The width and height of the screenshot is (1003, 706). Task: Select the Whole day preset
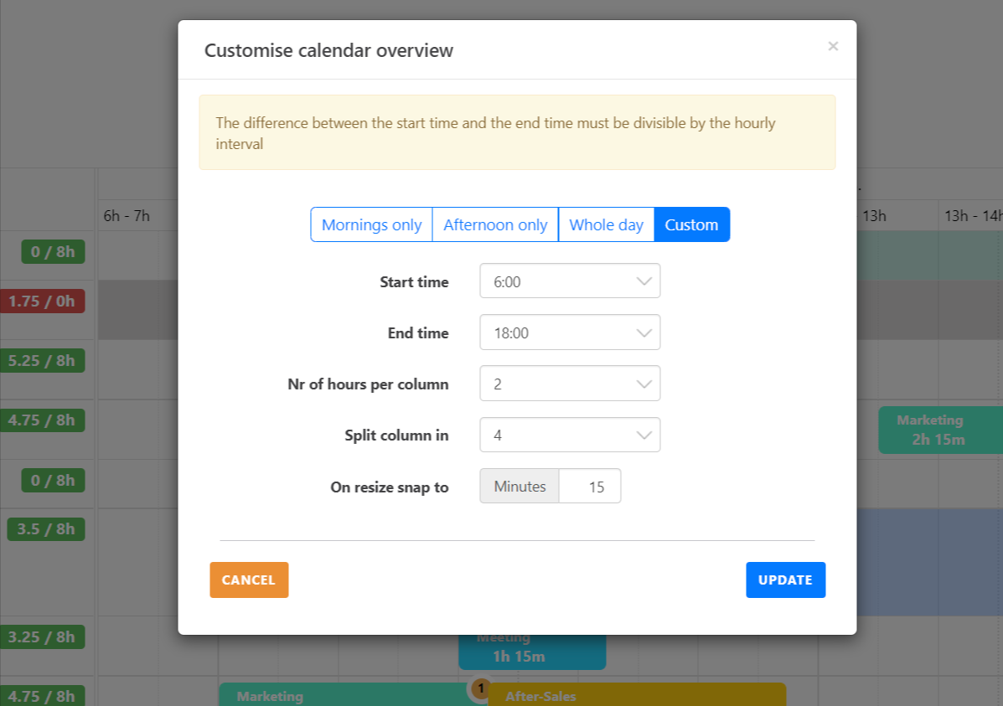606,224
